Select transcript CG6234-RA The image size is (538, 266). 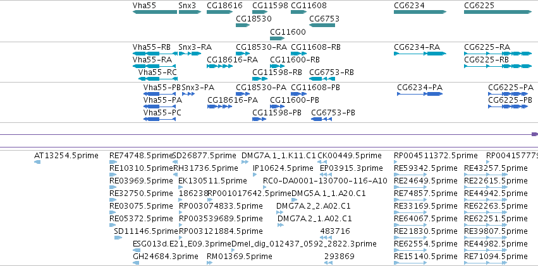[x=420, y=54]
